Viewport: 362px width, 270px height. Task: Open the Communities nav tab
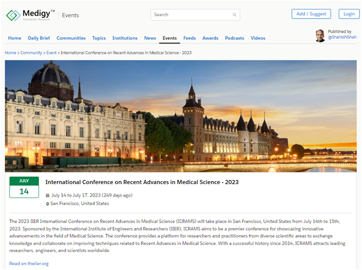71,38
